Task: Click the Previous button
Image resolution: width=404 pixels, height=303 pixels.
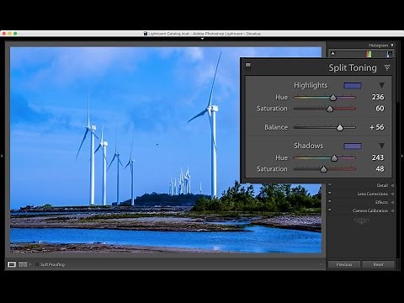Action: [x=344, y=264]
